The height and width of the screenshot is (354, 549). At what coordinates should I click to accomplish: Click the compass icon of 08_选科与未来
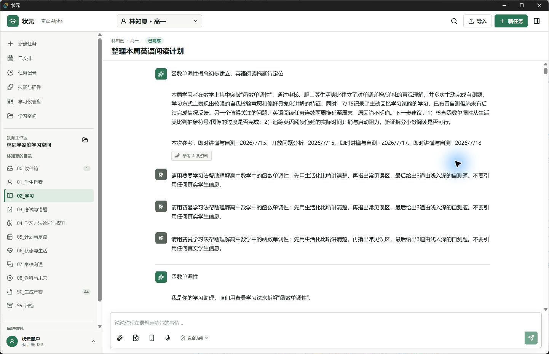tap(10, 278)
